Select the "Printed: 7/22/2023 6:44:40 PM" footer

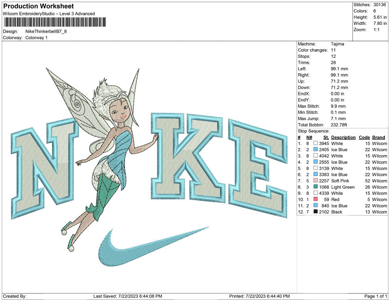[260, 296]
